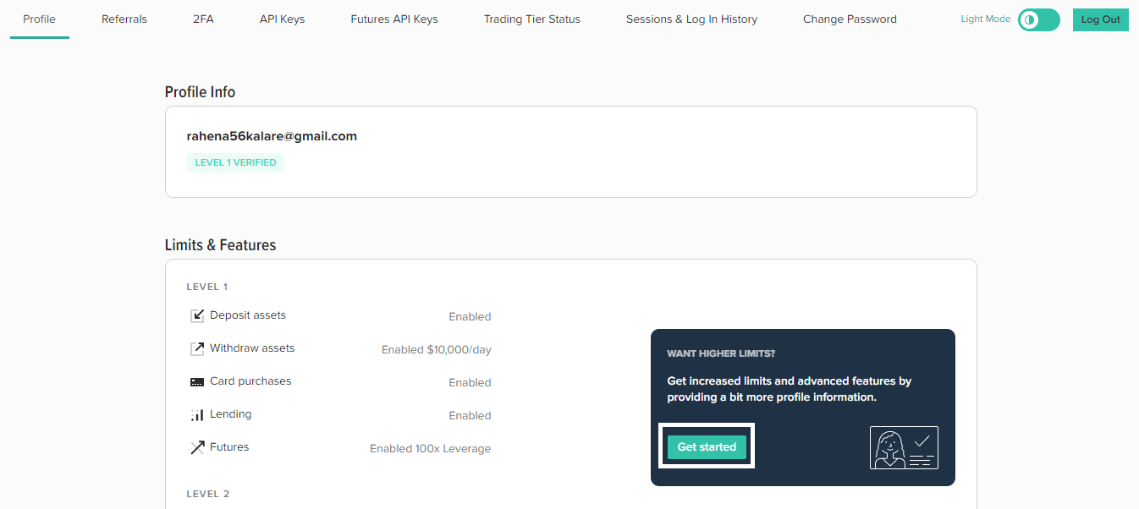Click the Futures arrow icon
This screenshot has height=509, width=1139.
coord(197,447)
